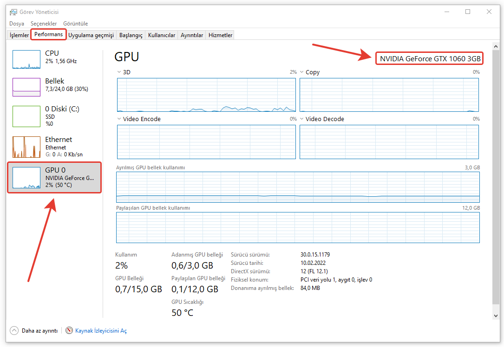Open the 0 Diski (C:) entry
This screenshot has height=347, width=504.
[62, 109]
